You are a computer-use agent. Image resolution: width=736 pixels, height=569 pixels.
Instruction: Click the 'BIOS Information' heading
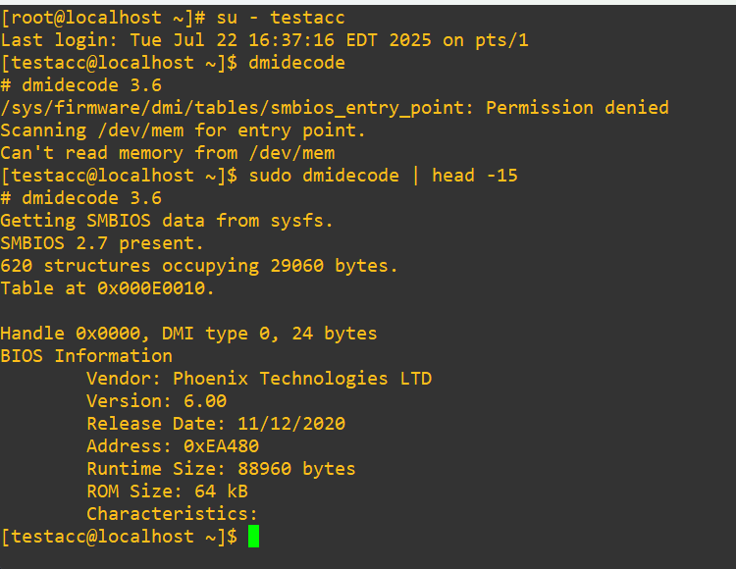[86, 356]
